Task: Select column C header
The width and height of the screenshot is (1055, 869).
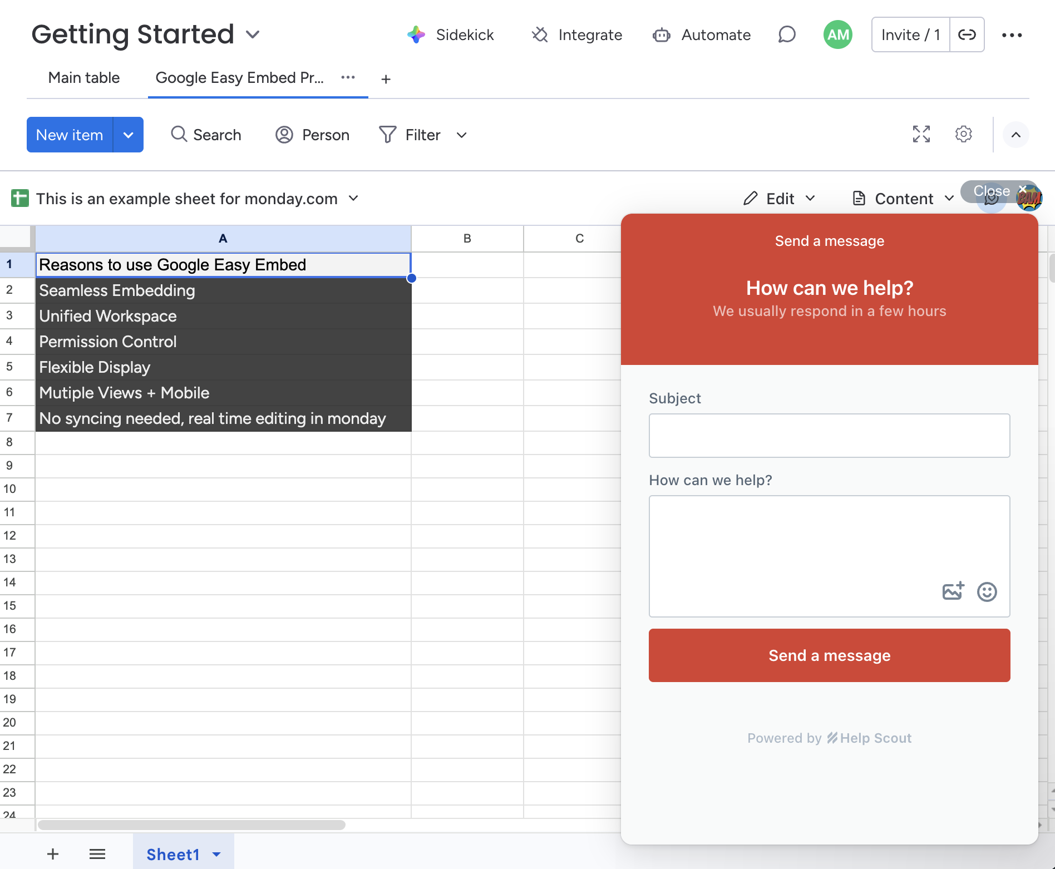Action: [579, 239]
